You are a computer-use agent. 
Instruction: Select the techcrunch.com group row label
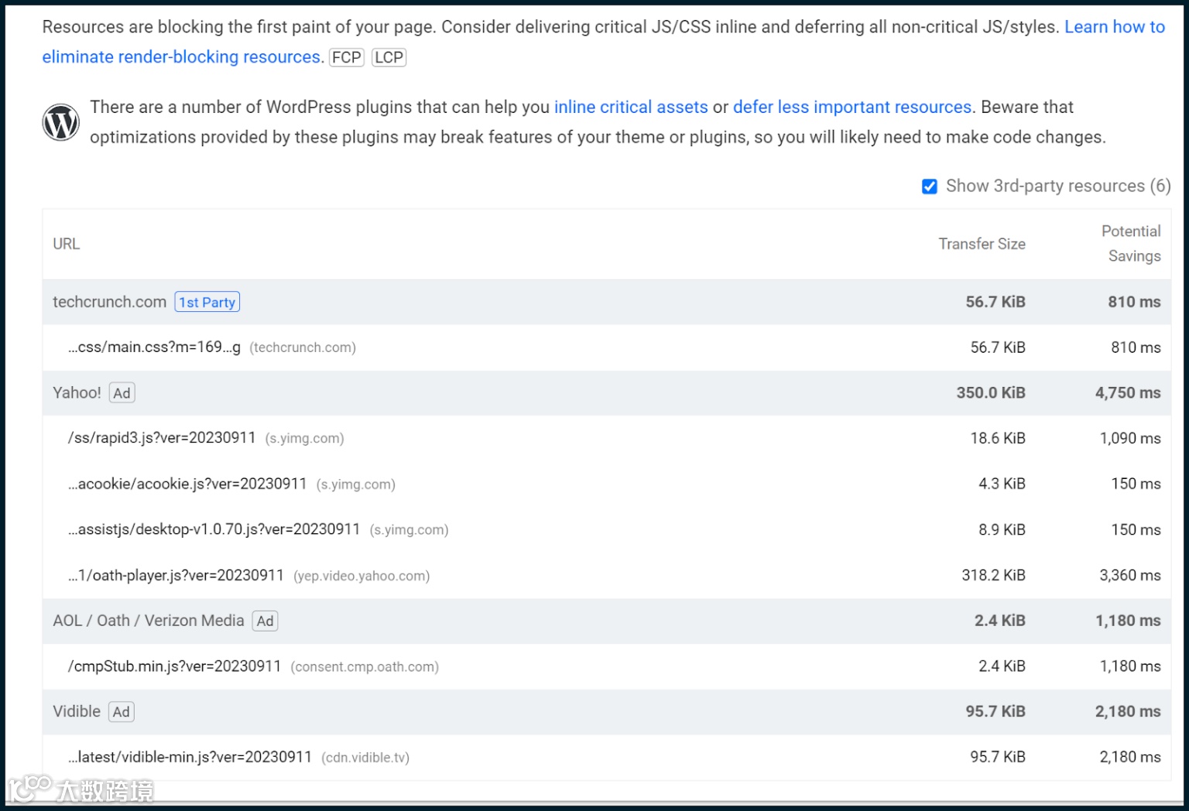point(109,302)
